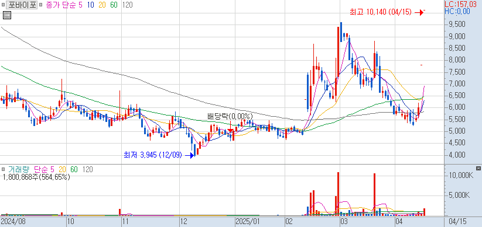The image size is (482, 227).
Task: Click the 배당락(0,00%) ex-dividend label
Action: 230,116
